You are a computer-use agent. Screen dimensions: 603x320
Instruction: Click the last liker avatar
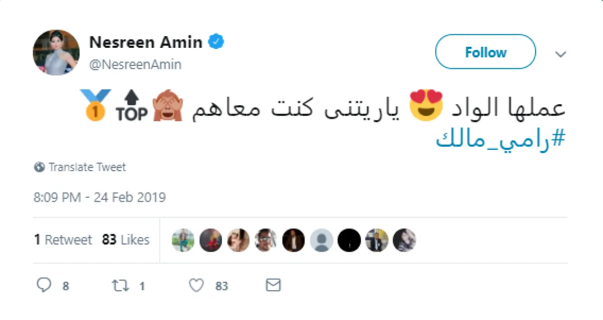point(404,241)
